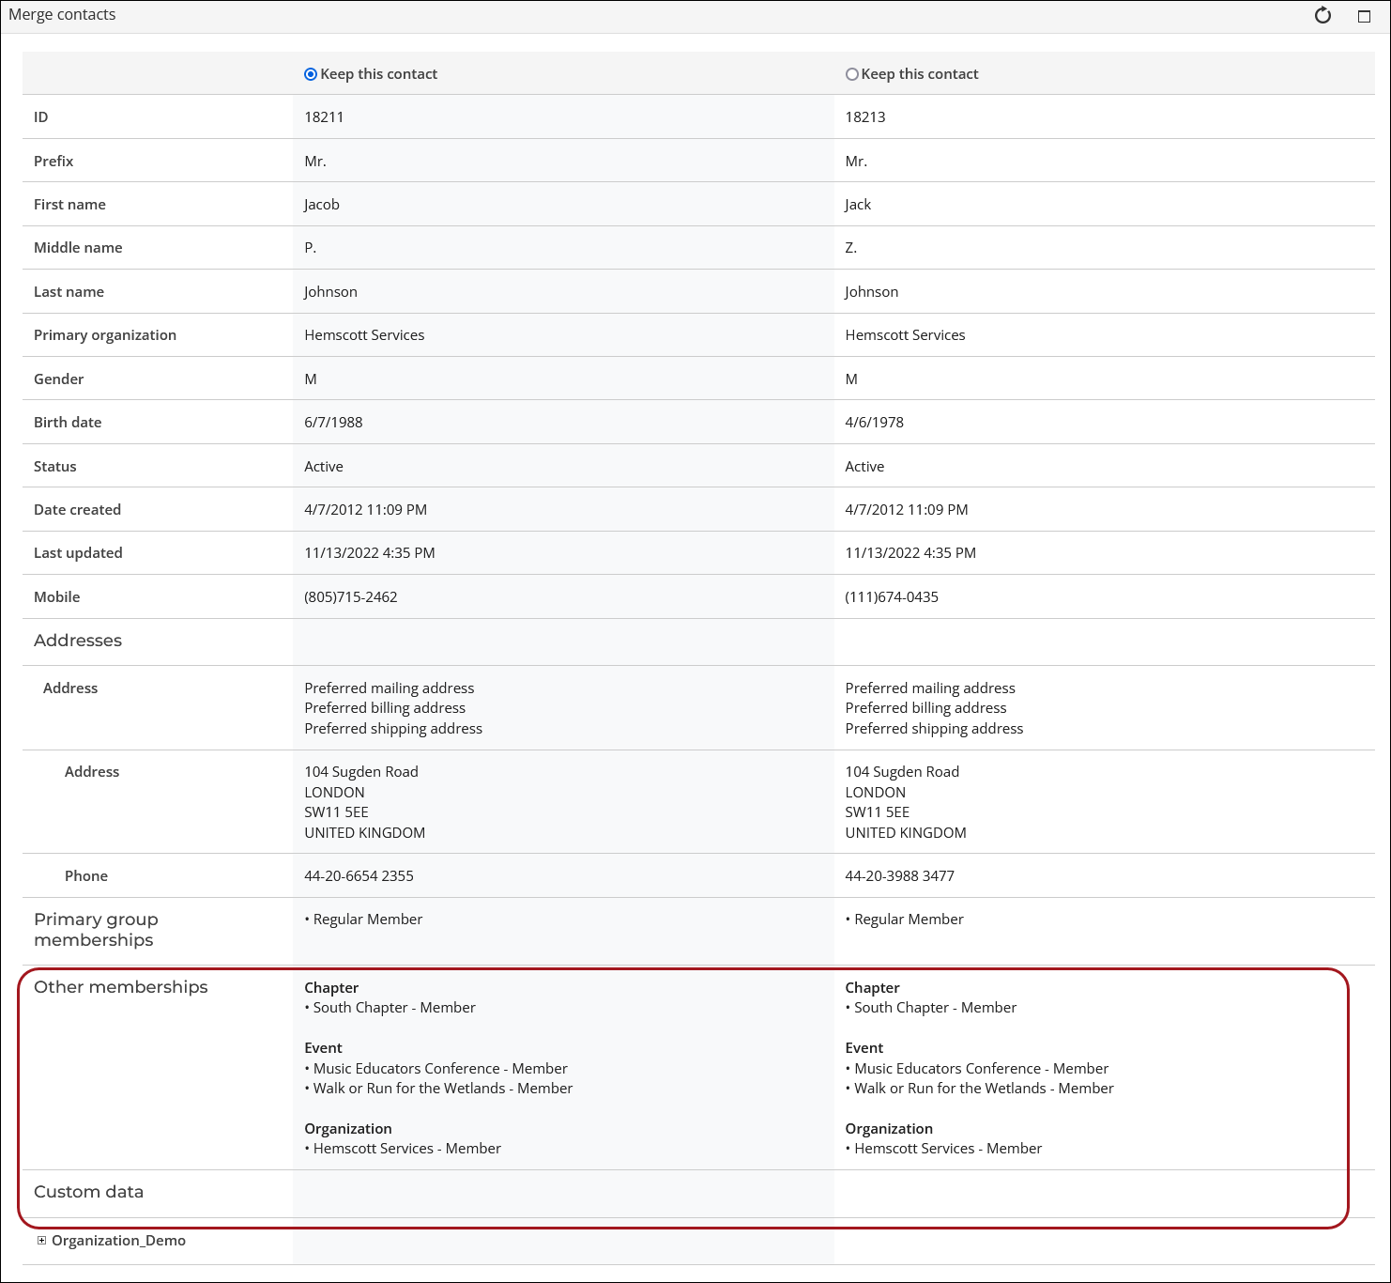
Task: Click the refresh icon in the title bar
Action: (1322, 15)
